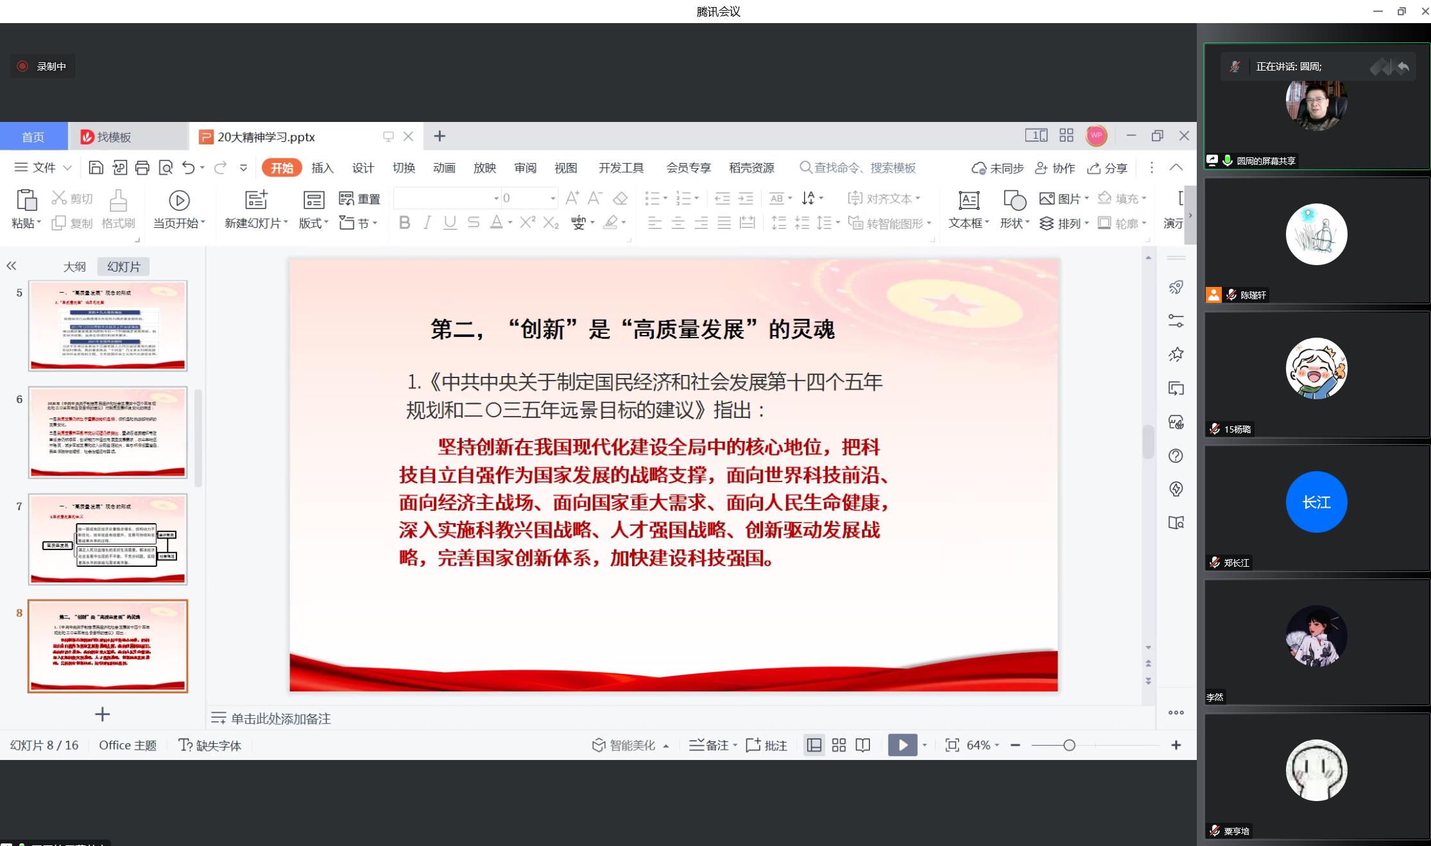Click the text box tool icon
This screenshot has width=1431, height=846.
click(968, 200)
